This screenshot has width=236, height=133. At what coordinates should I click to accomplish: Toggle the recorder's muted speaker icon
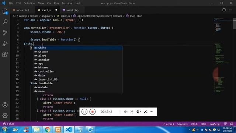126,112
